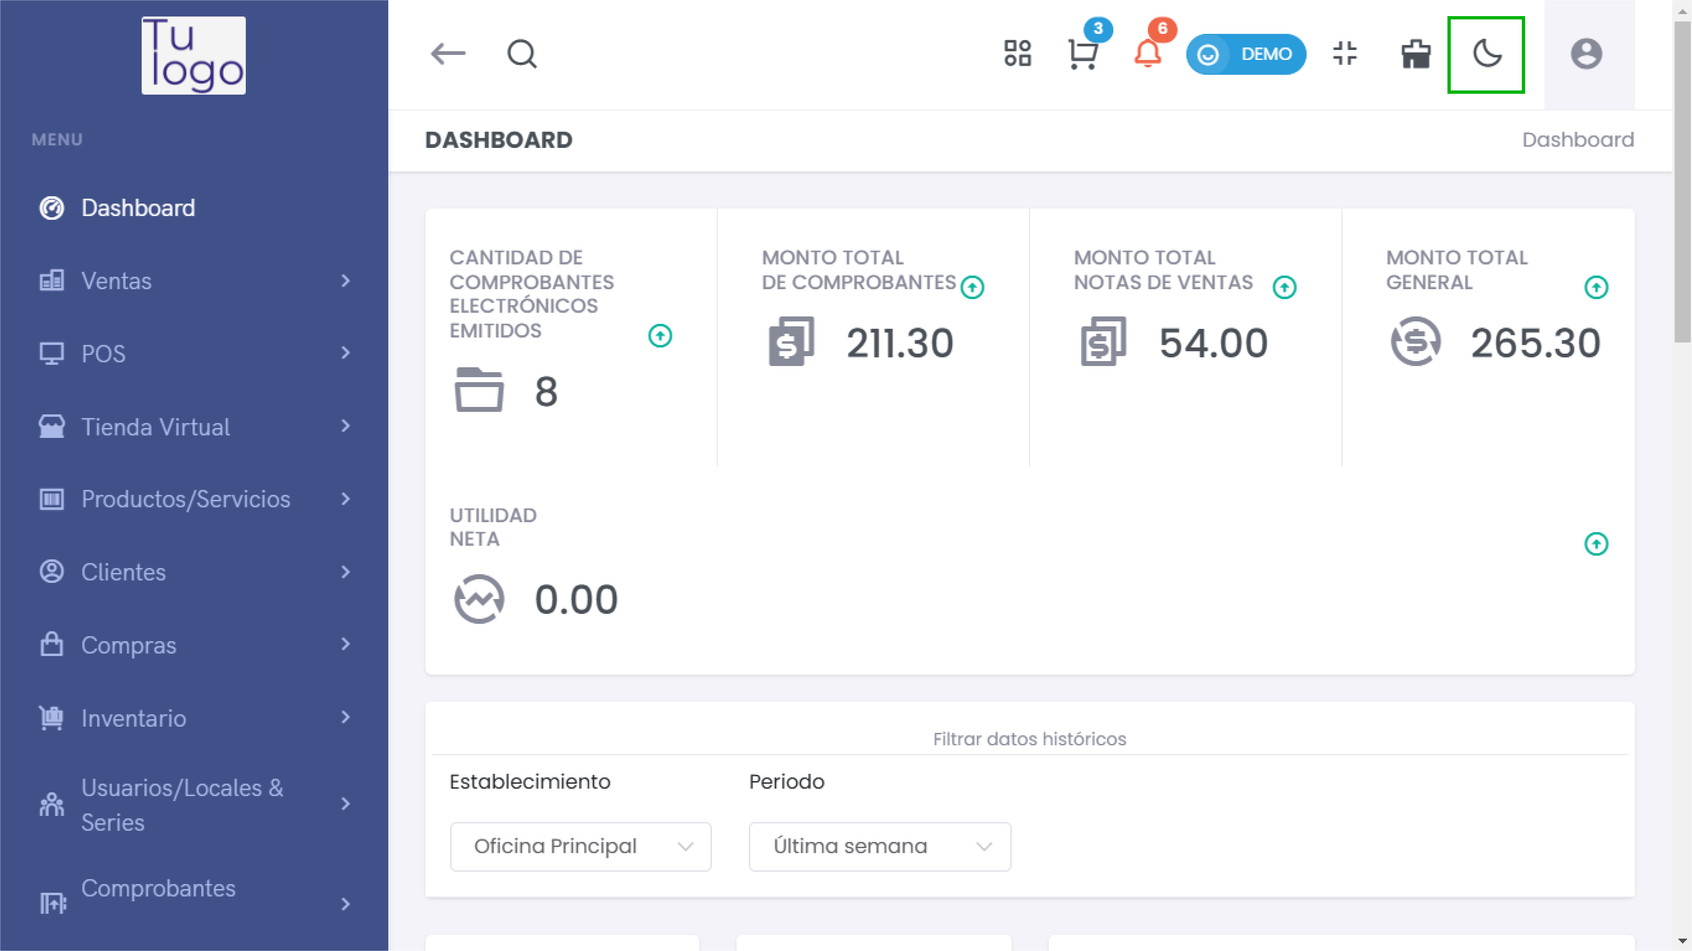This screenshot has height=951, width=1692.
Task: Open notifications bell icon
Action: coord(1148,54)
